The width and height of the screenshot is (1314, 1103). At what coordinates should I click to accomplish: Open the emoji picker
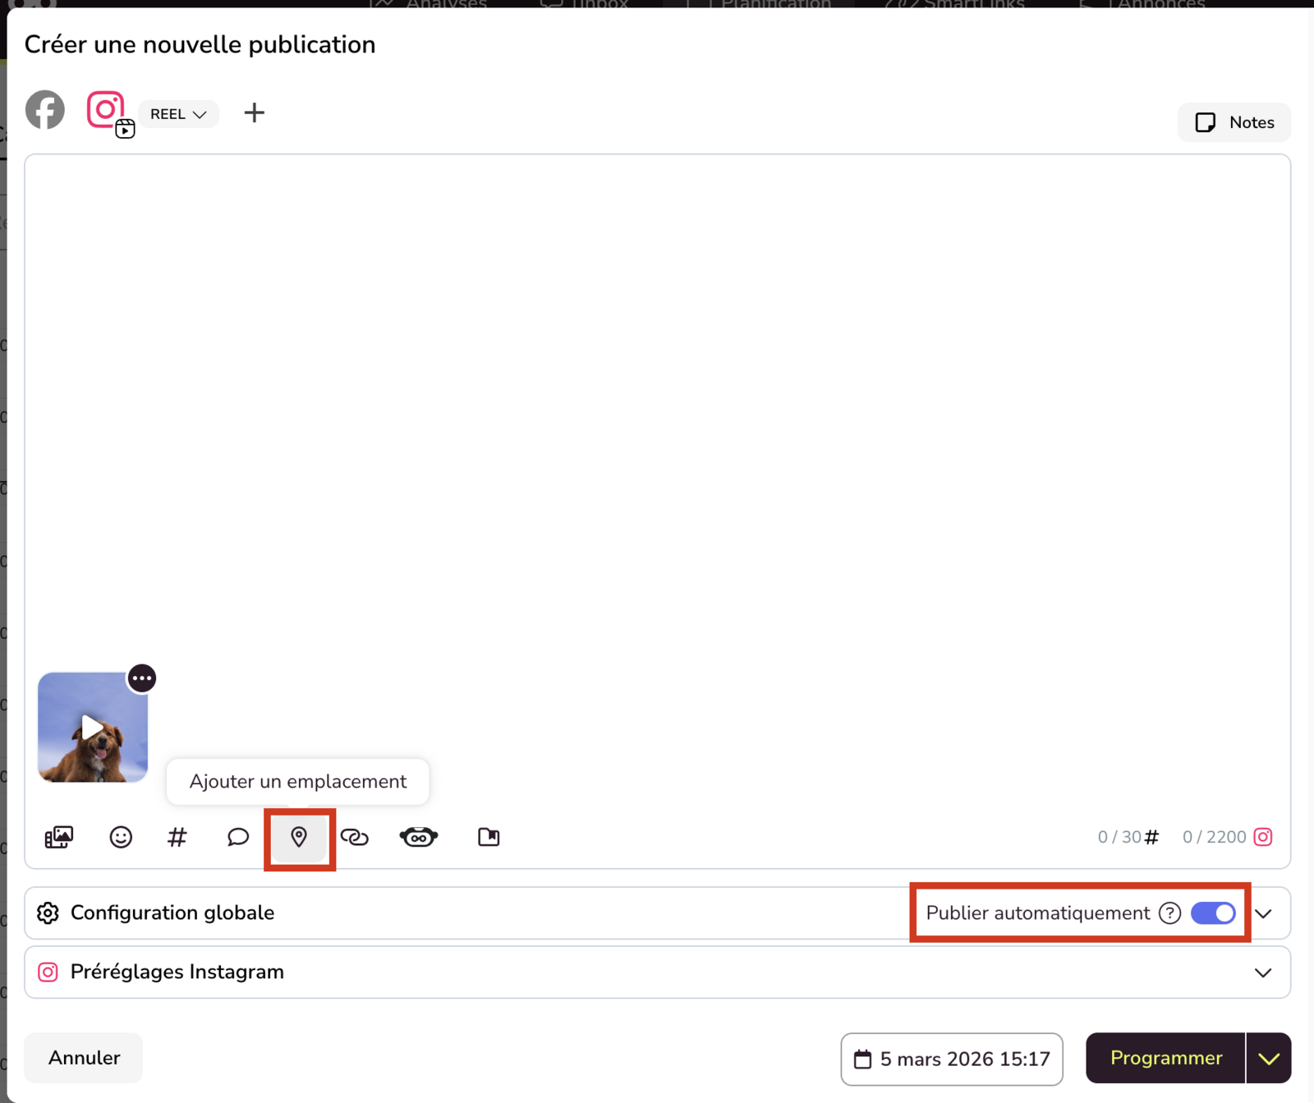pos(121,837)
